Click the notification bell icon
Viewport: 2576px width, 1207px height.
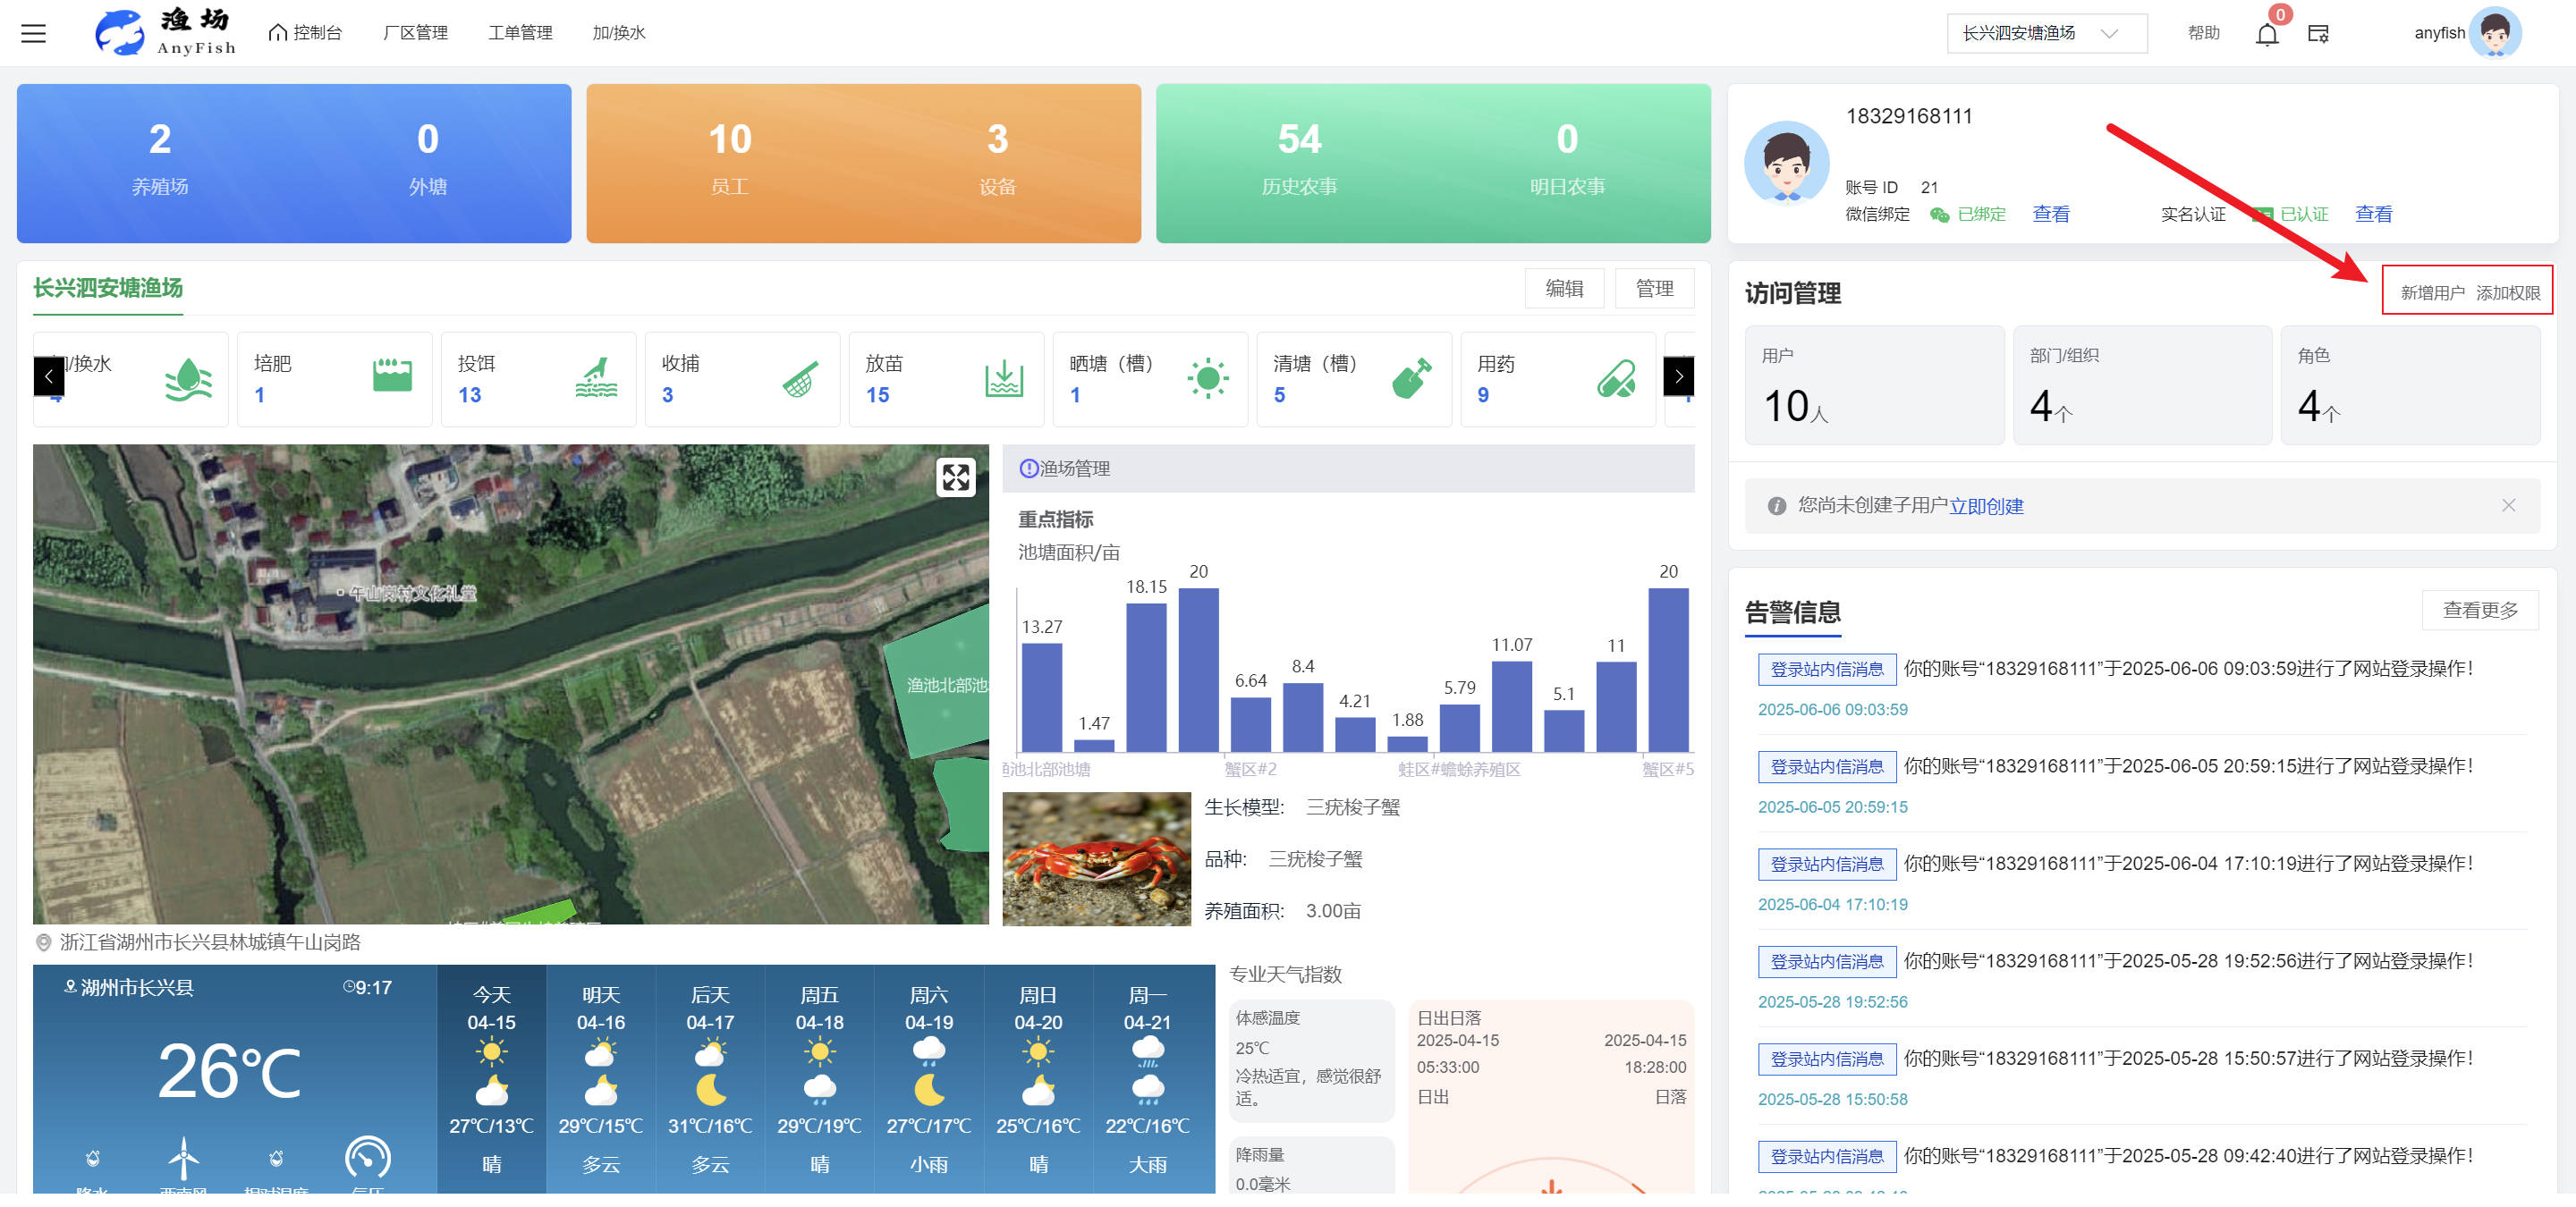pyautogui.click(x=2266, y=35)
